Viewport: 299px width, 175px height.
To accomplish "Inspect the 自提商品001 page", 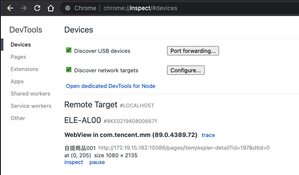I will 74,162.
